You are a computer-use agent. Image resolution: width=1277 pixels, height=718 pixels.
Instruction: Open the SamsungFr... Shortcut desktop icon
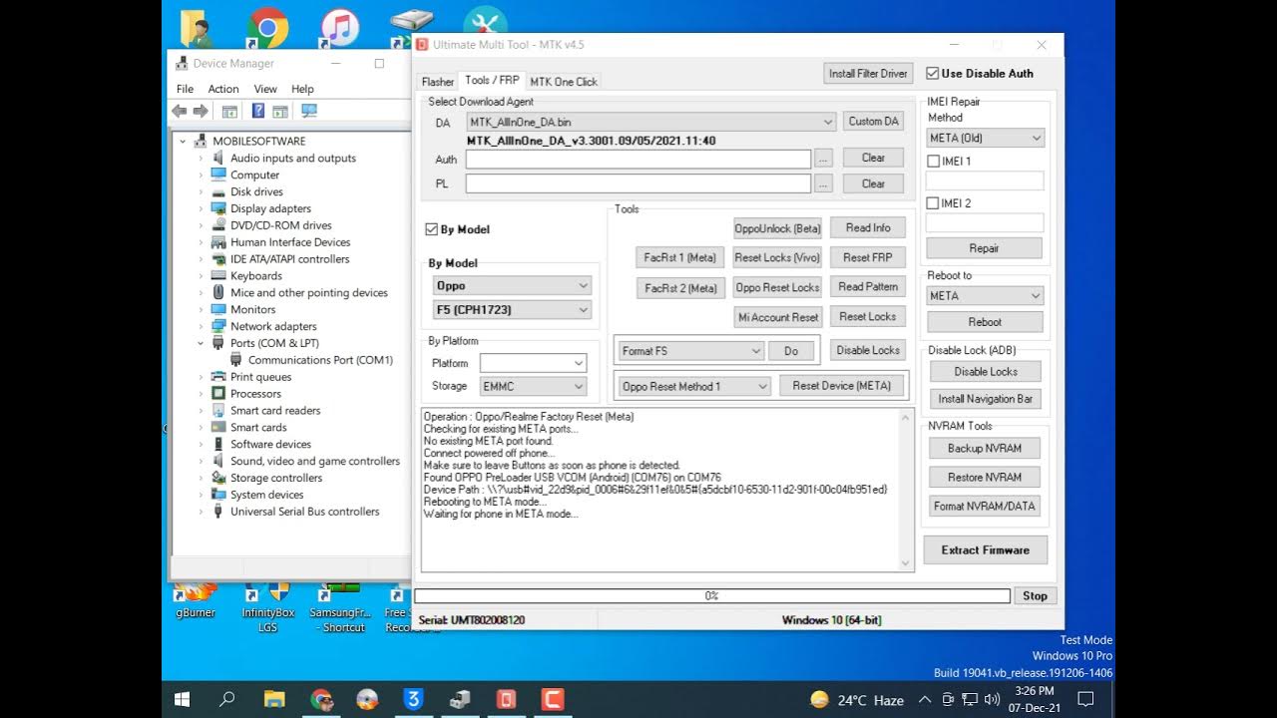point(341,606)
